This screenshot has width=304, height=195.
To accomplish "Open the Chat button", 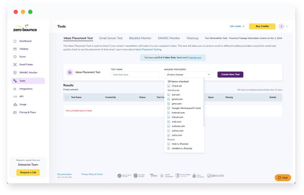I will [283, 178].
